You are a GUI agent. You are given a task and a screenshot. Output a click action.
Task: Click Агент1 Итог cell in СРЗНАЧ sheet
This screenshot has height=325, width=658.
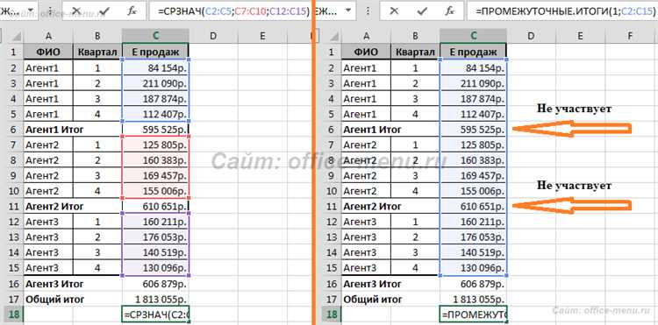coord(73,130)
